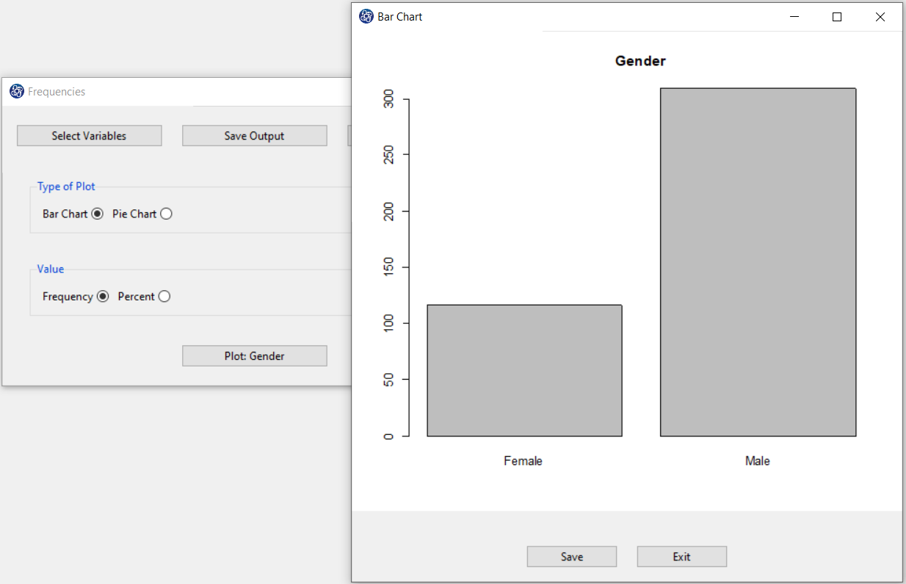The width and height of the screenshot is (906, 584).
Task: Click Select Variables button in Frequencies window
Action: 89,136
